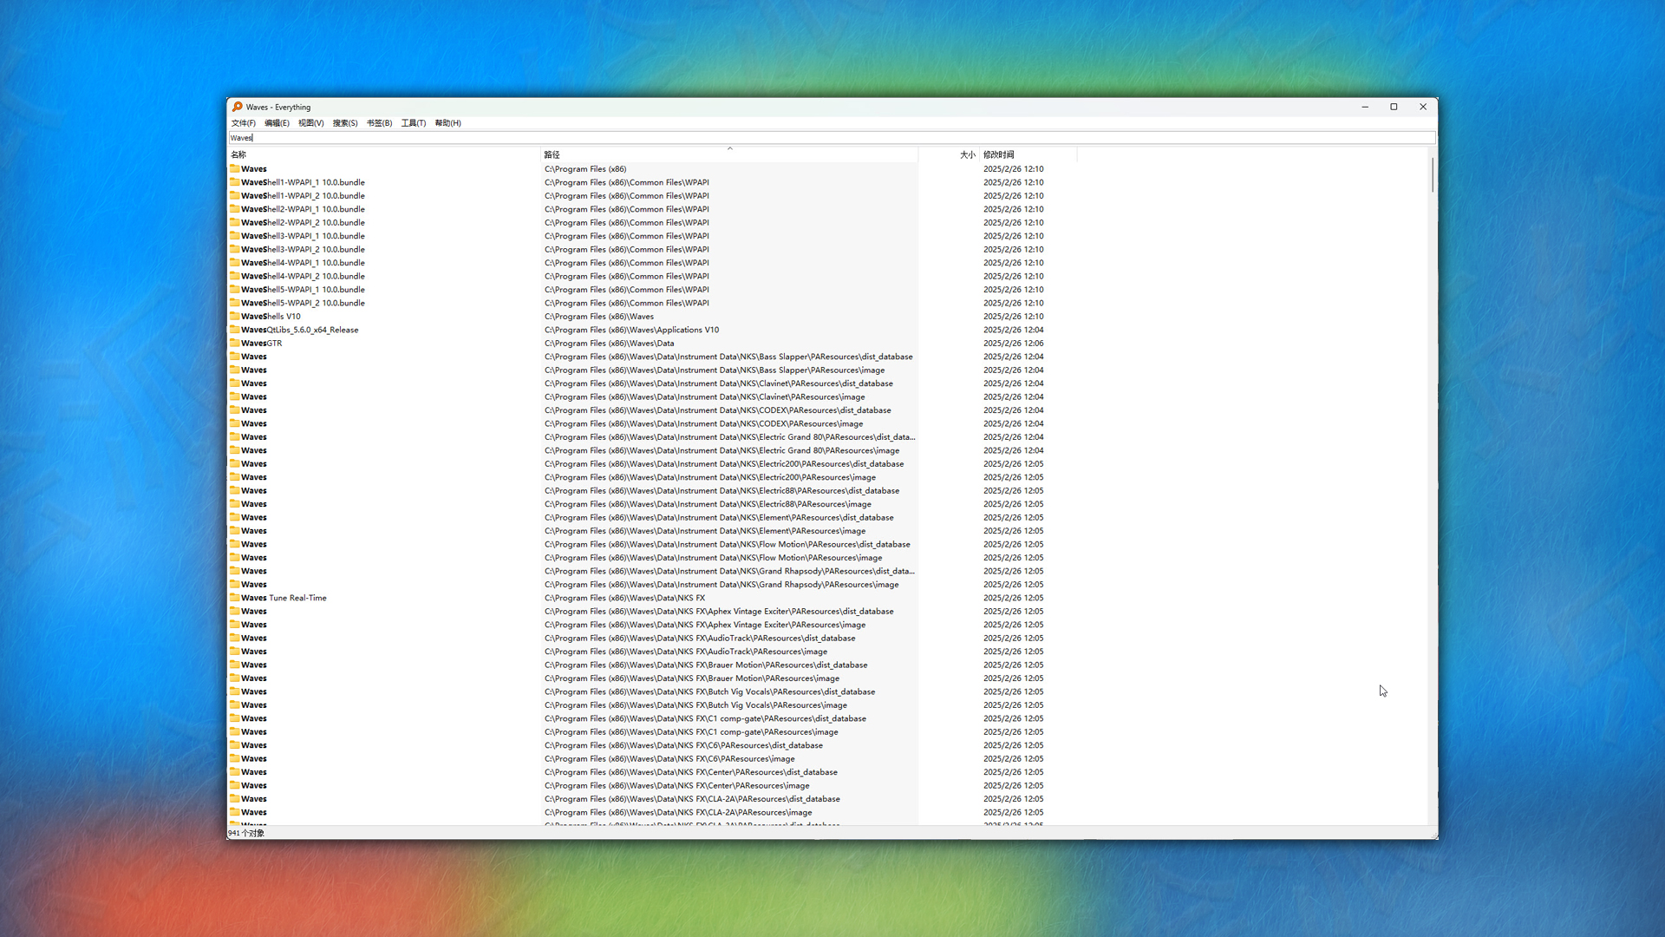Click path ending Element\PAResources\dist_database
The width and height of the screenshot is (1665, 937).
[x=719, y=518]
